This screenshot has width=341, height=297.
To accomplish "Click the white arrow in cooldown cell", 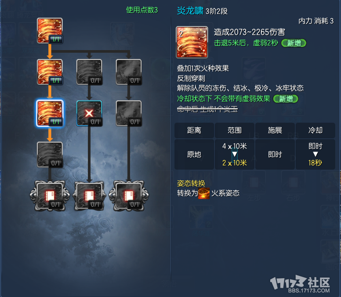I will point(316,154).
